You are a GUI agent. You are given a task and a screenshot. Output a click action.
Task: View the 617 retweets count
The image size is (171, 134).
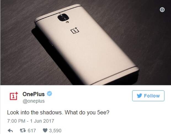click(32, 130)
